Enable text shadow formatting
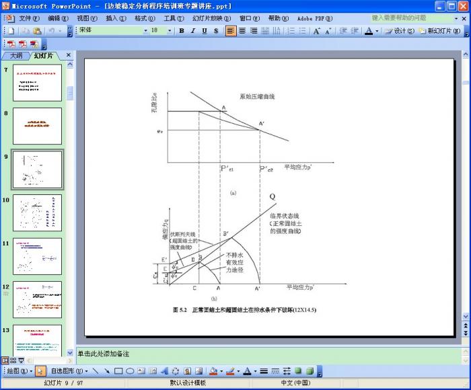 tap(217, 31)
